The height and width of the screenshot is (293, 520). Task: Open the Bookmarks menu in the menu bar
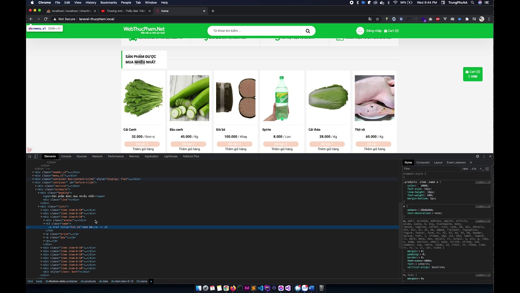pyautogui.click(x=108, y=2)
